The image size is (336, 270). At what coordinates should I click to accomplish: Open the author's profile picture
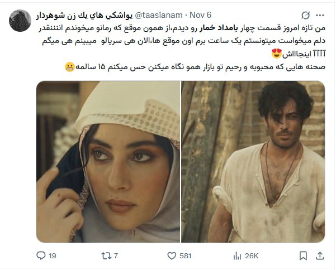(20, 21)
